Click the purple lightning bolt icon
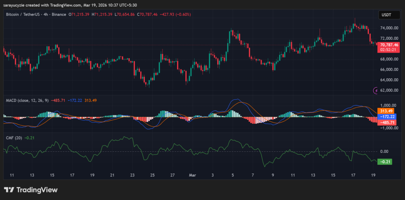This screenshot has height=200, width=405. point(376,91)
